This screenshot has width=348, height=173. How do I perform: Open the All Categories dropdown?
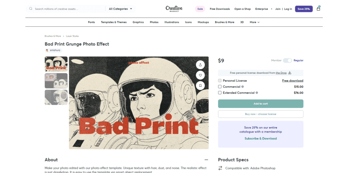[x=121, y=9]
